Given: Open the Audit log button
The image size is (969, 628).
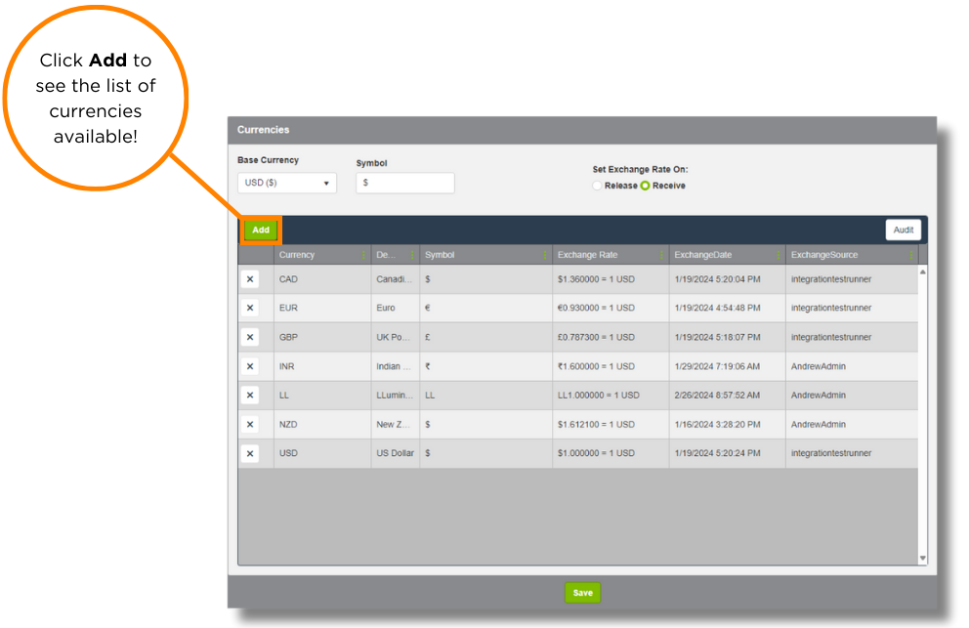Looking at the screenshot, I should click(x=903, y=230).
